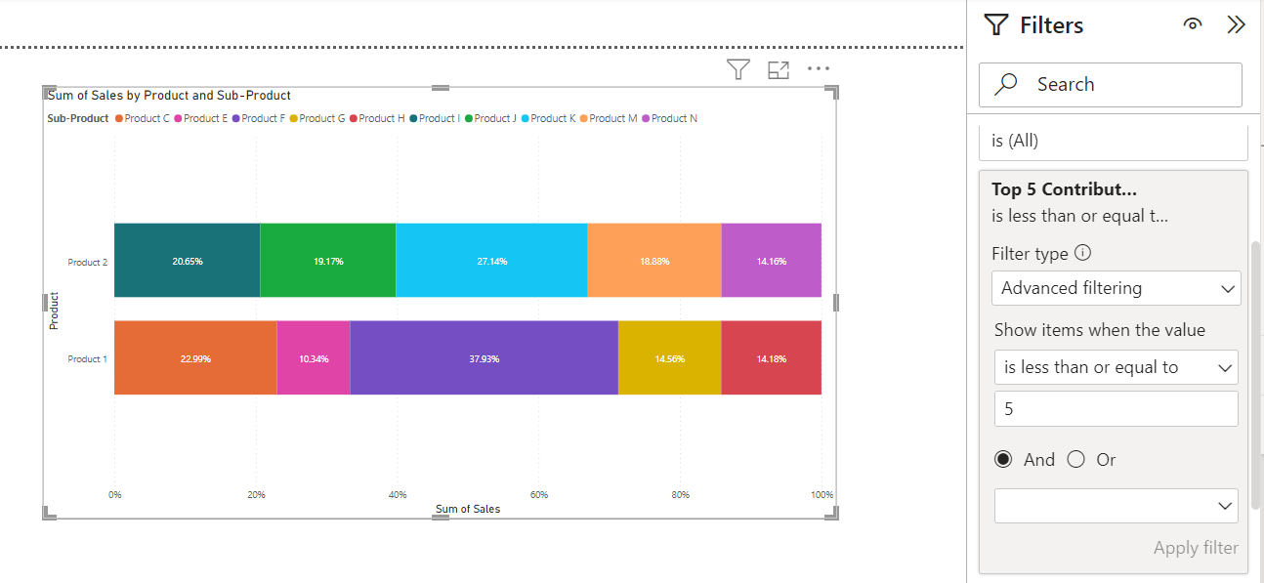Toggle the Filters pane eye icon
1264x583 pixels.
tap(1192, 24)
